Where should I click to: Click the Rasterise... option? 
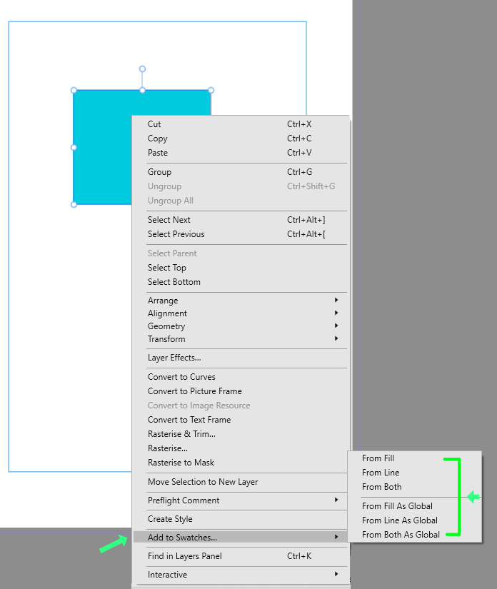click(241, 448)
